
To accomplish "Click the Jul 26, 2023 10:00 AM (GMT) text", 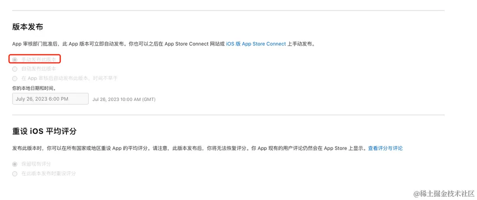I will (x=124, y=100).
